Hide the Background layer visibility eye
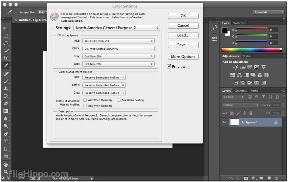This screenshot has height=182, width=288. [x=224, y=122]
